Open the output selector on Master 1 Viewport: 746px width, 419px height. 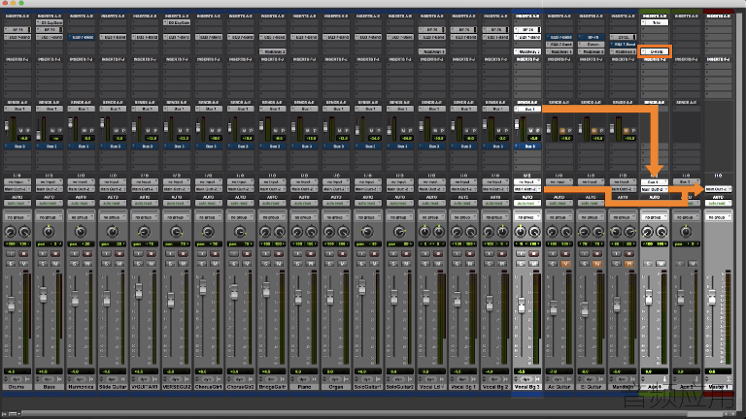(719, 189)
